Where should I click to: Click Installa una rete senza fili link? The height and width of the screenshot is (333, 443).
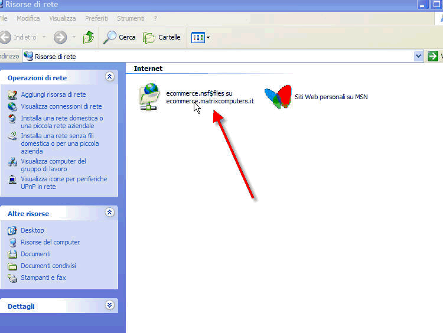[x=60, y=143]
